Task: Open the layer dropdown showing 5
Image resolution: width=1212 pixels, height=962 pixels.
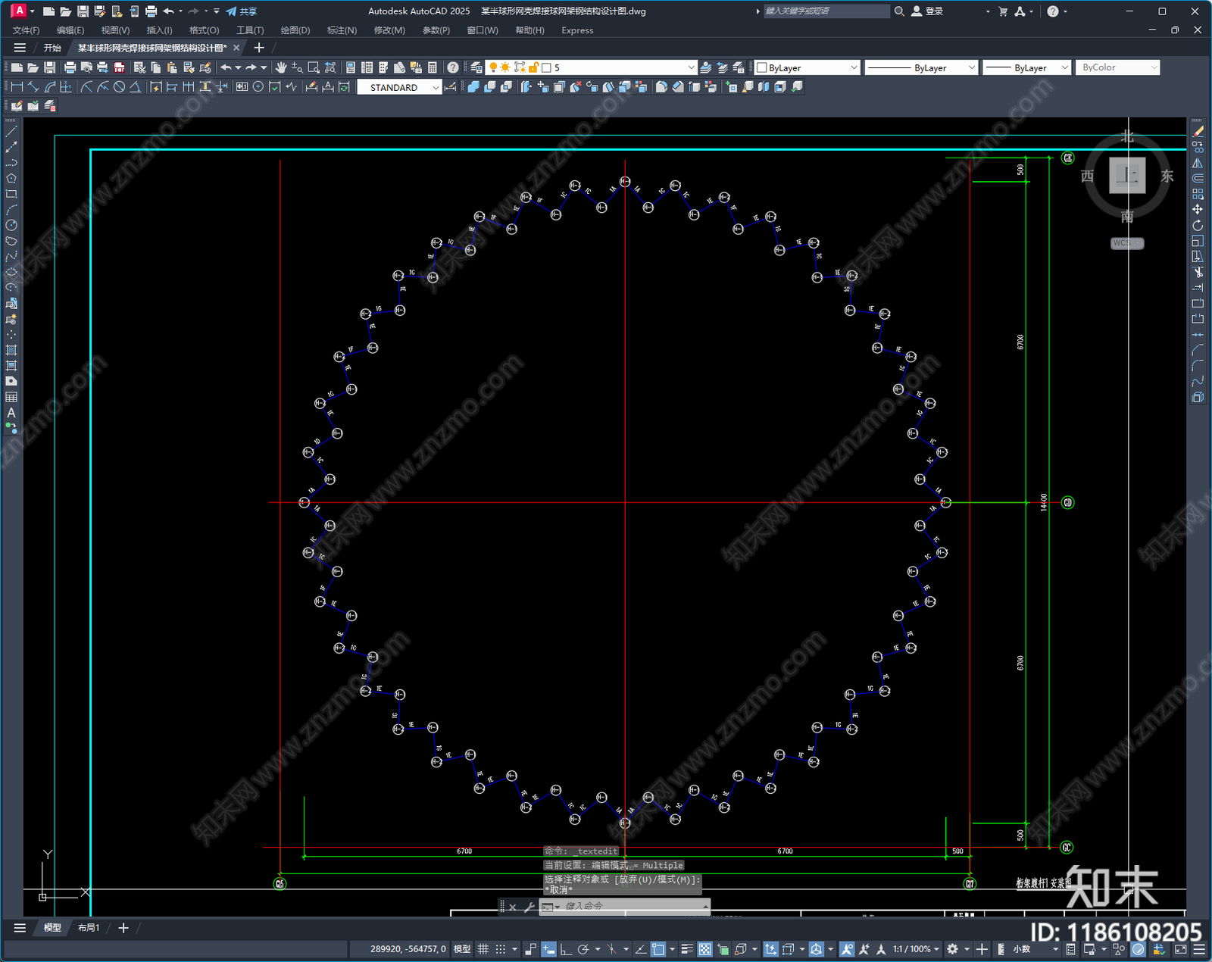Action: pyautogui.click(x=591, y=67)
